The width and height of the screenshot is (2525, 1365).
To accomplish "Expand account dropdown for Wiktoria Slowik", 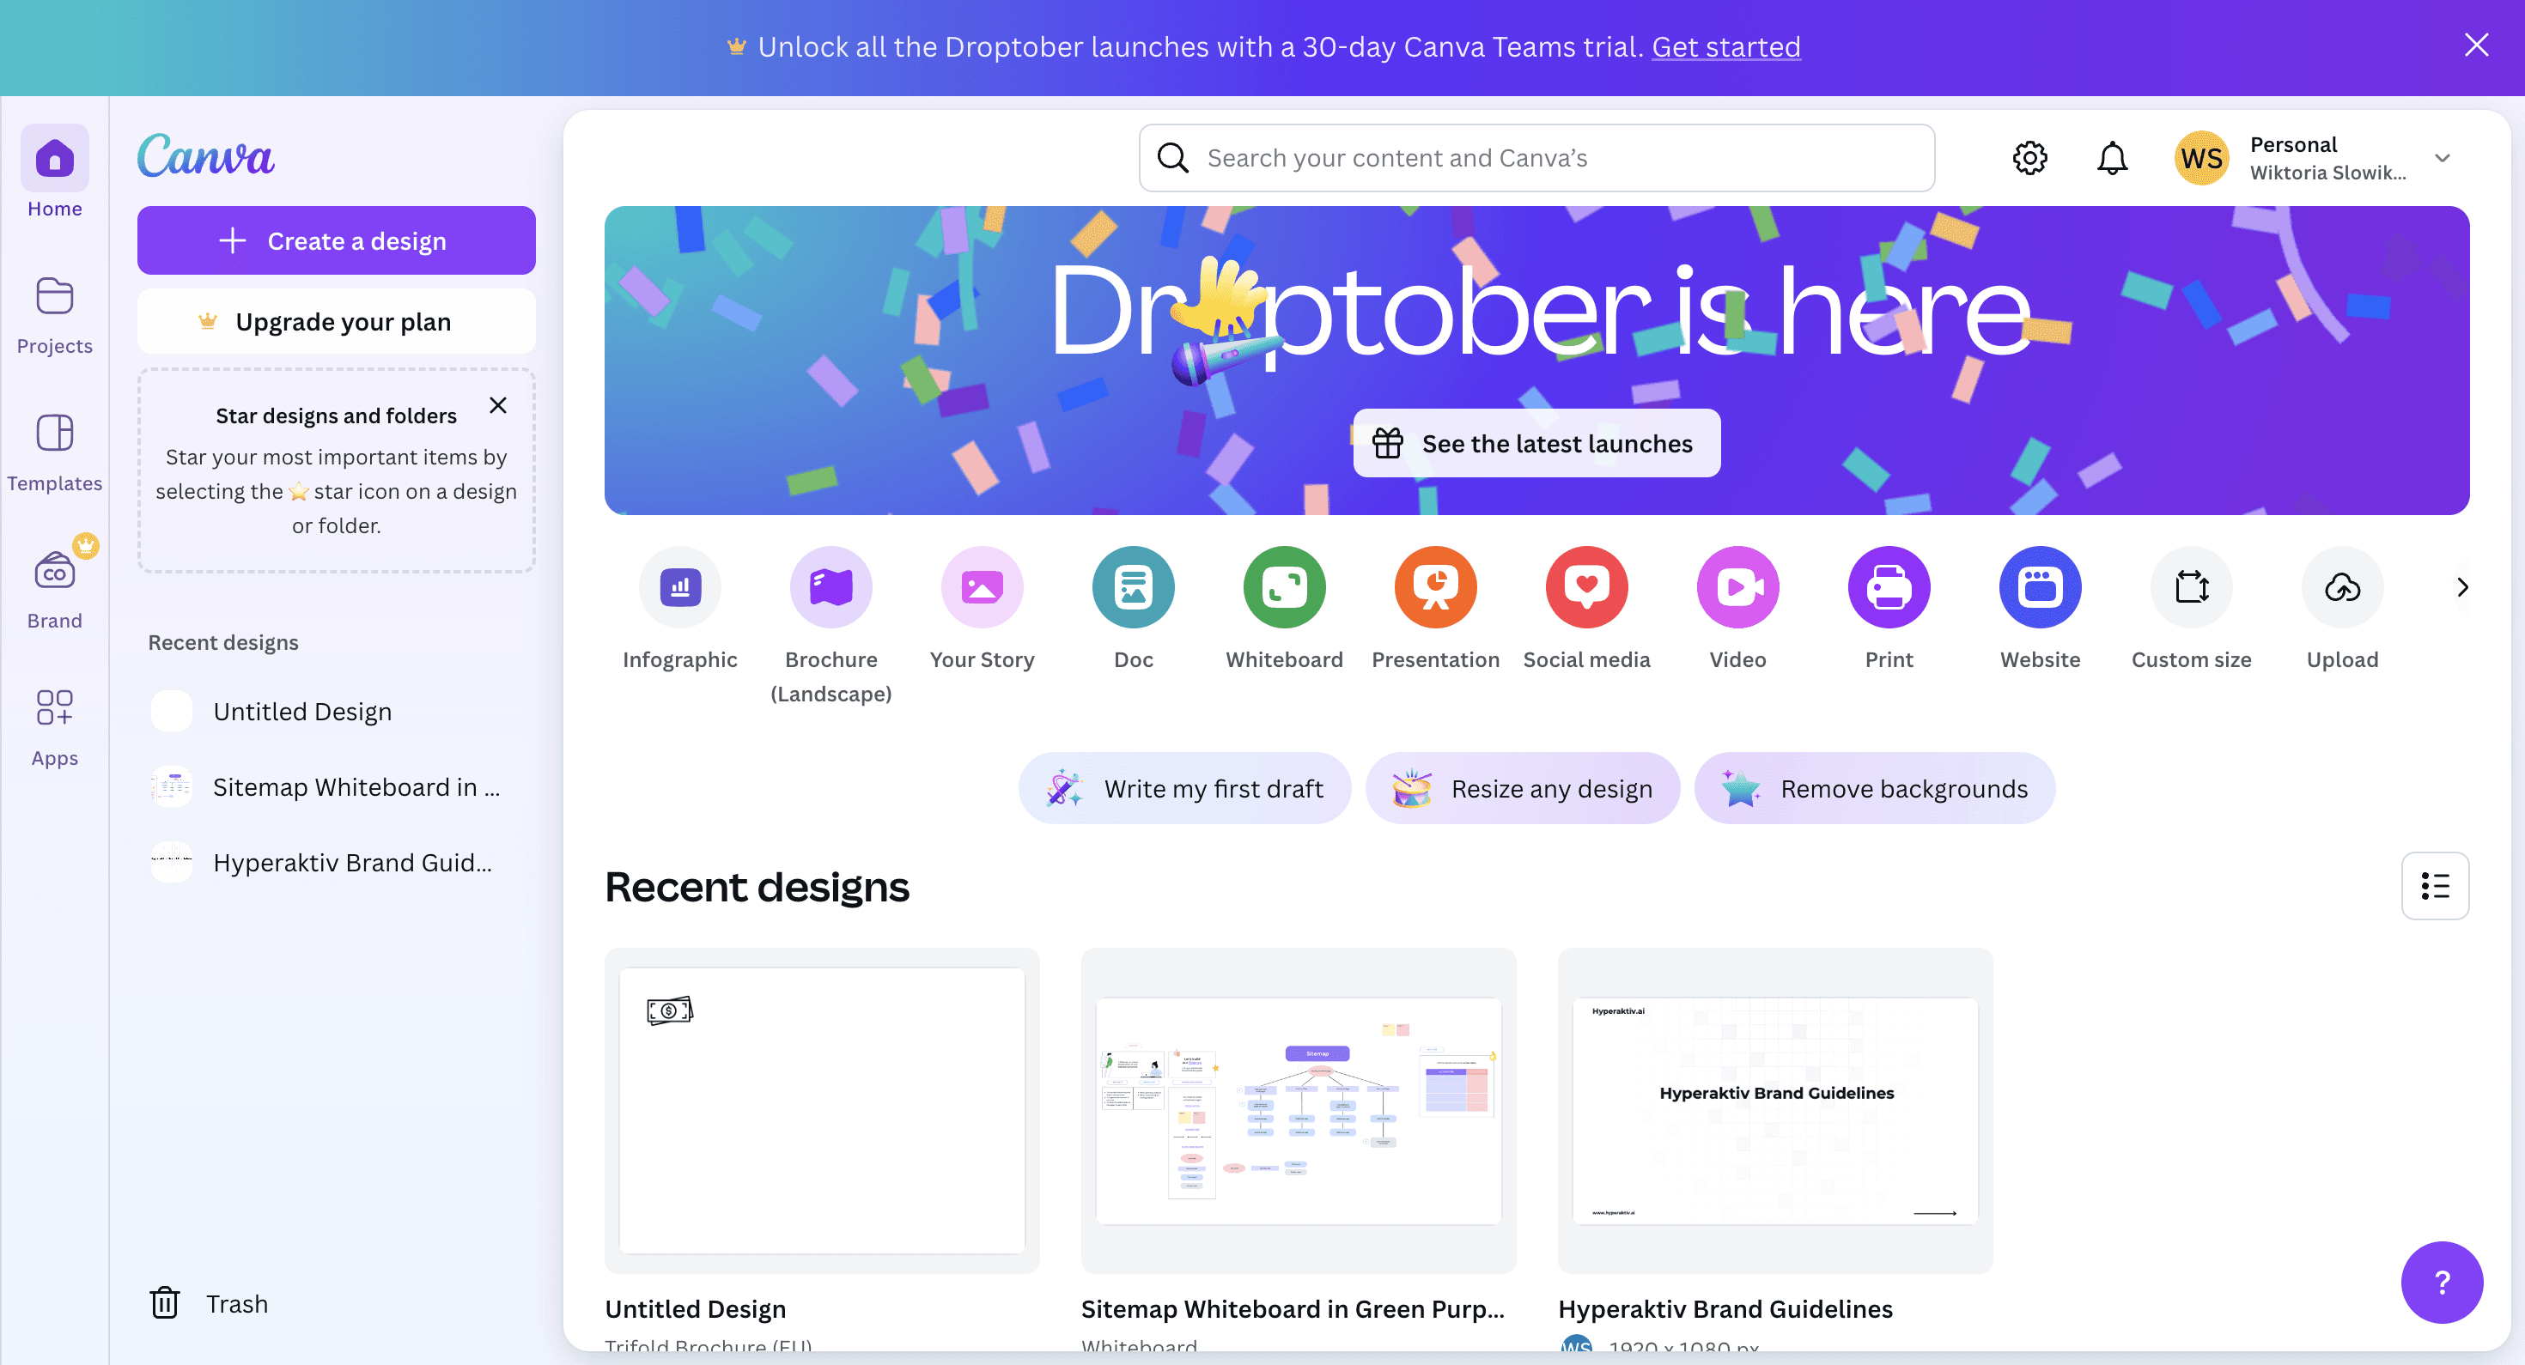I will (2441, 158).
